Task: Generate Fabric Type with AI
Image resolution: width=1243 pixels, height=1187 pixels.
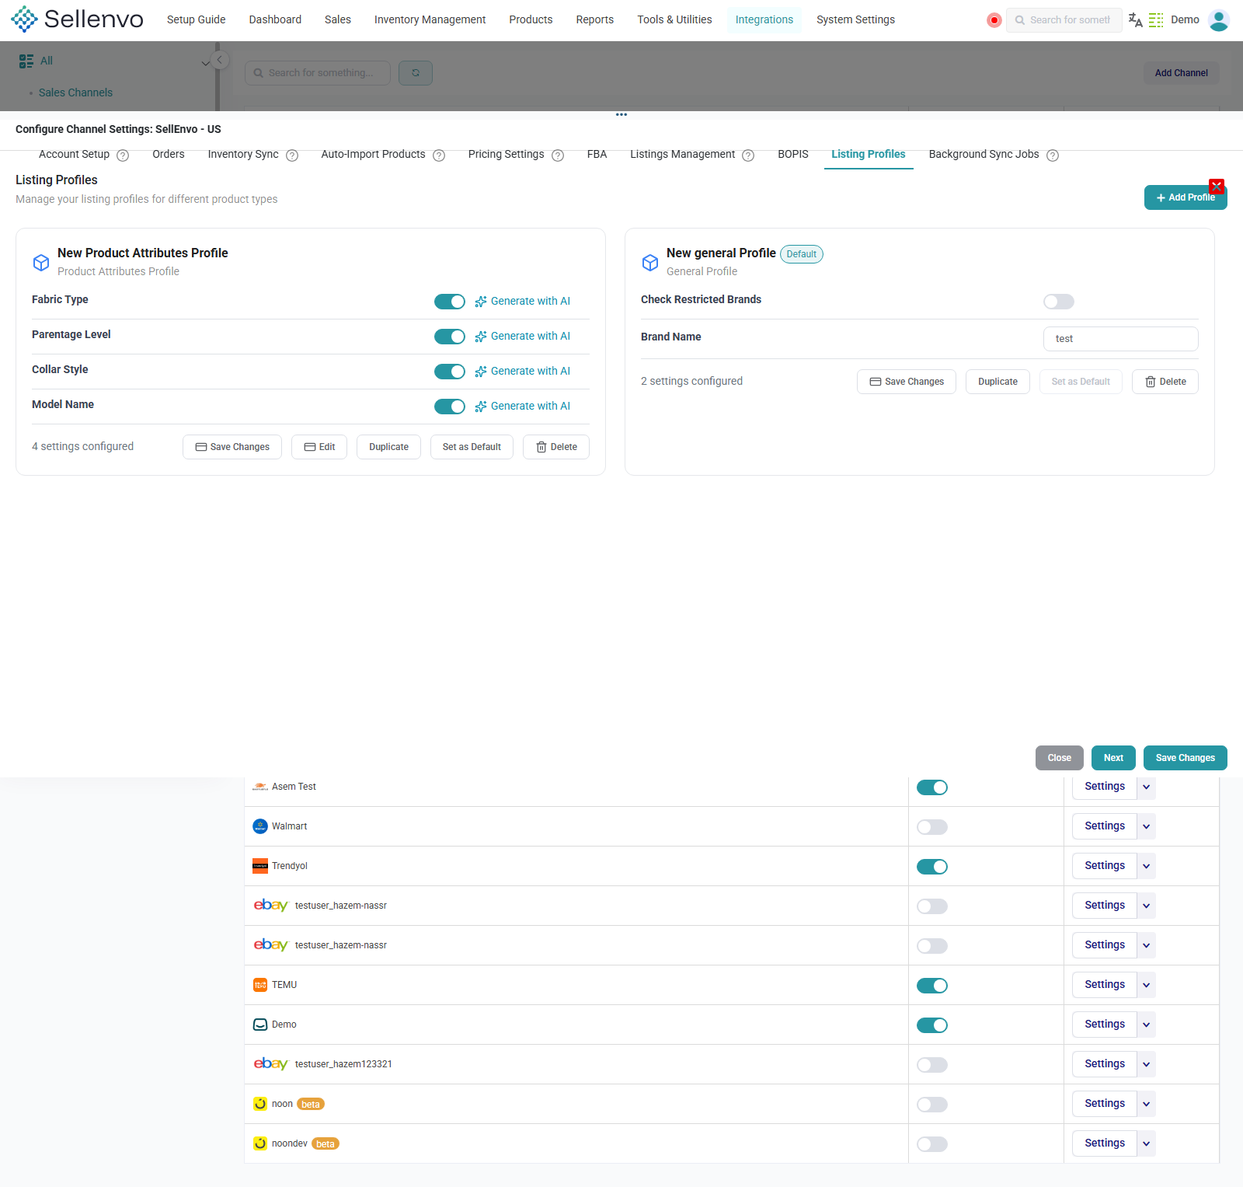Action: (x=522, y=301)
